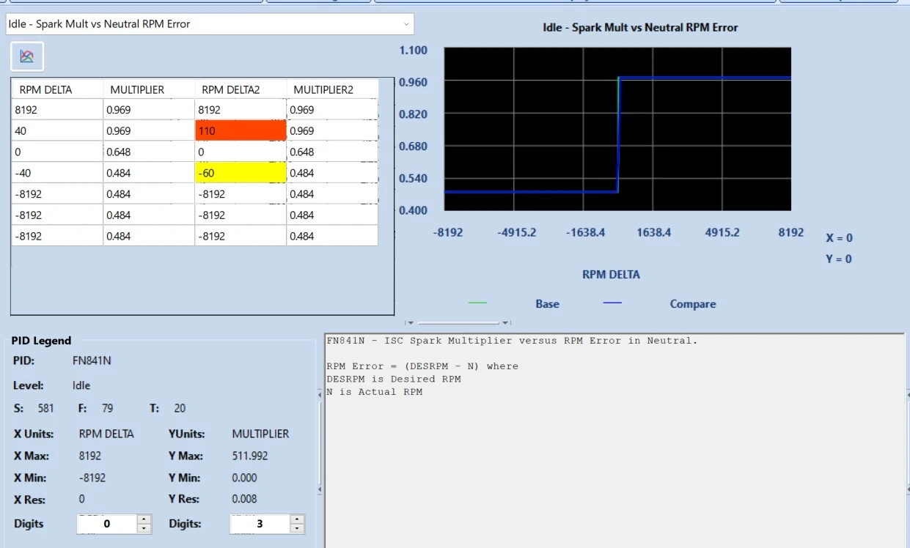
Task: Click the X Min value -8192
Action: [x=92, y=478]
